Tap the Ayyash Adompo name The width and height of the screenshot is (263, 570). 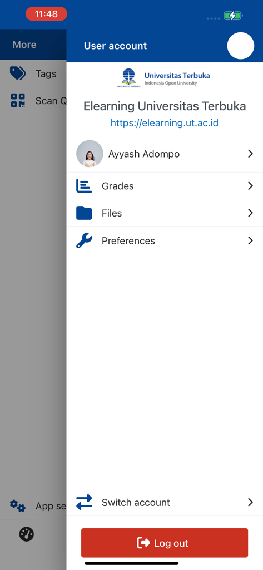(x=144, y=154)
